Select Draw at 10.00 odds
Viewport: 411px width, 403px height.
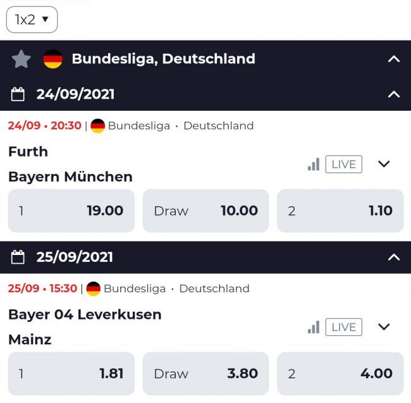tap(205, 211)
